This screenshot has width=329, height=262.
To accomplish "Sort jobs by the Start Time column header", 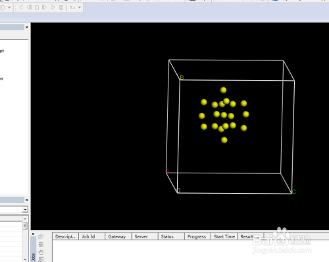I will (224, 236).
